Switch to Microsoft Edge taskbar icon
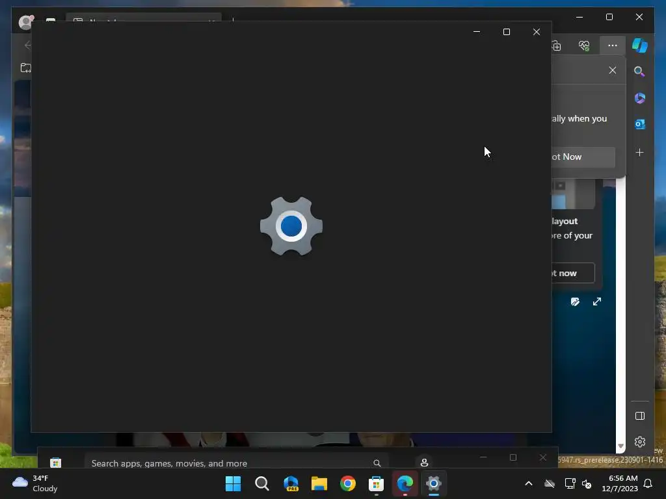This screenshot has width=666, height=499. pyautogui.click(x=405, y=483)
